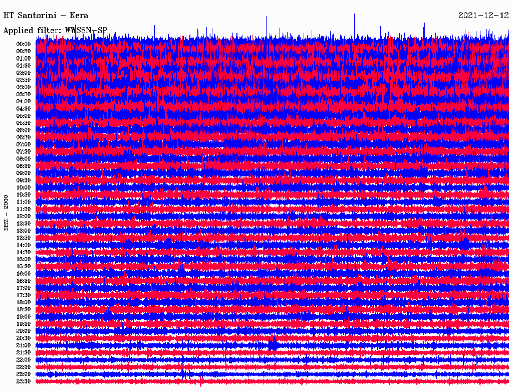Click the 12:30 time label
513x391 pixels.
click(24, 224)
